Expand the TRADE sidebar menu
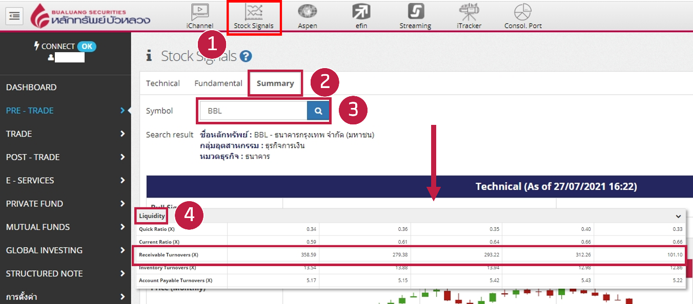 65,134
